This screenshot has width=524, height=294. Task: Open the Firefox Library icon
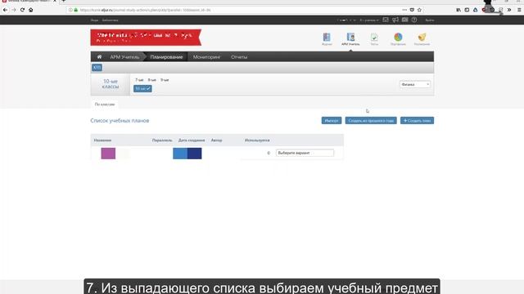[x=458, y=10]
